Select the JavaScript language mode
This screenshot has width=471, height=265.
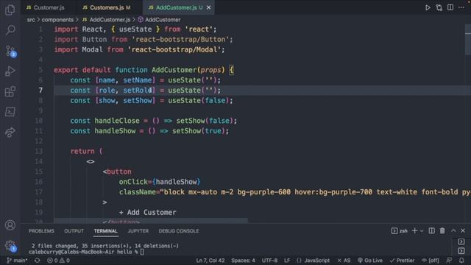313,260
